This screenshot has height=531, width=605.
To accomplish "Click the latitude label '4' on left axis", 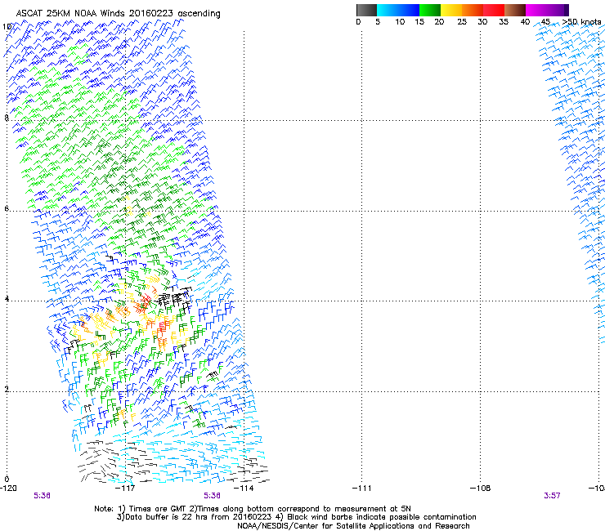I will [x=7, y=298].
